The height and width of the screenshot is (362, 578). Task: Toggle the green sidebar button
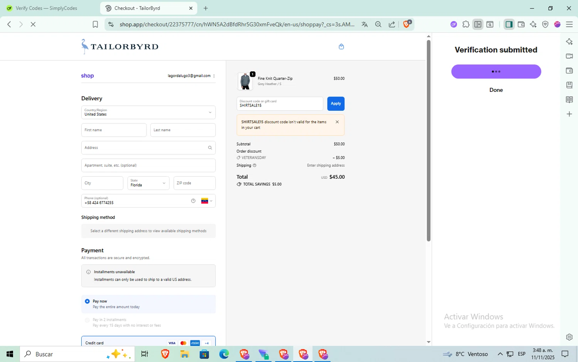point(509,24)
